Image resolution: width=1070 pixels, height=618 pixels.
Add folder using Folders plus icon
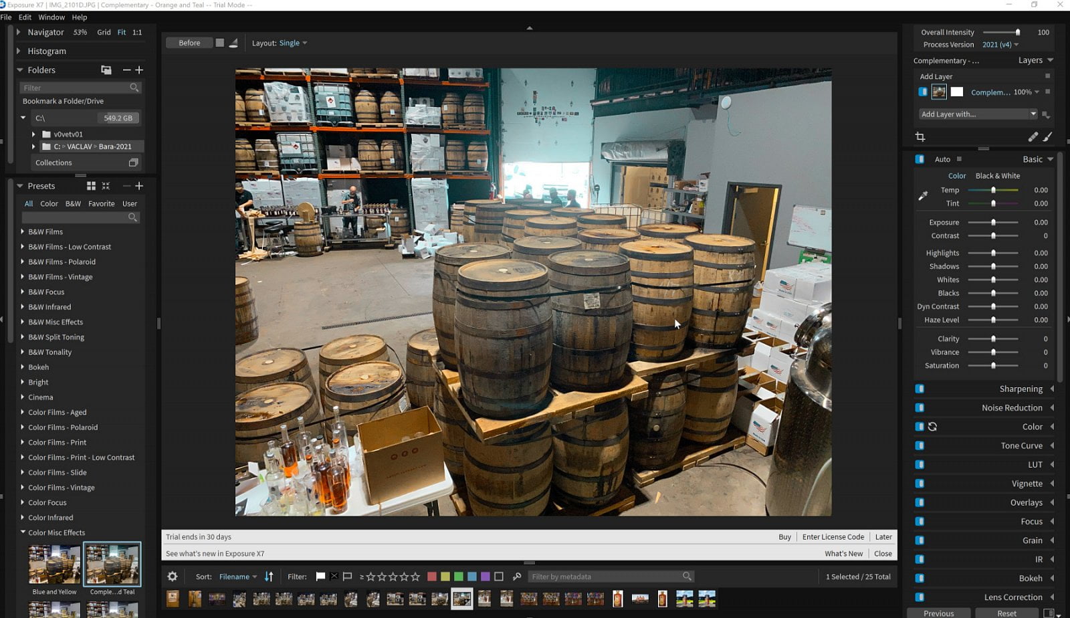(x=139, y=70)
